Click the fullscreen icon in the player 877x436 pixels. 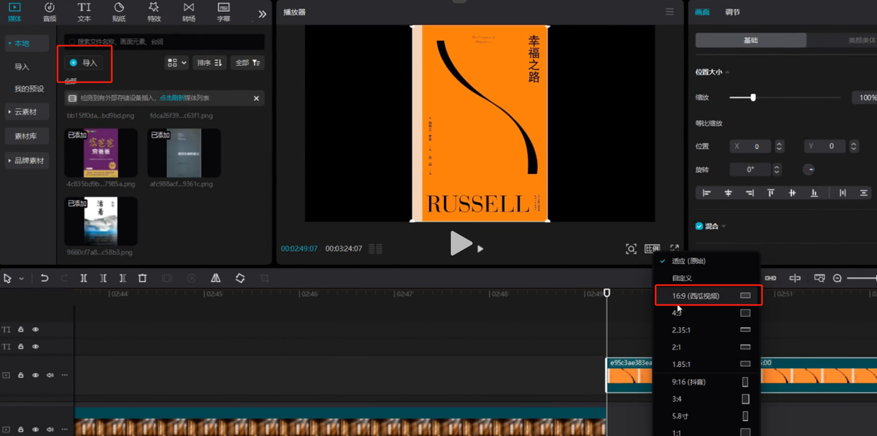coord(675,248)
